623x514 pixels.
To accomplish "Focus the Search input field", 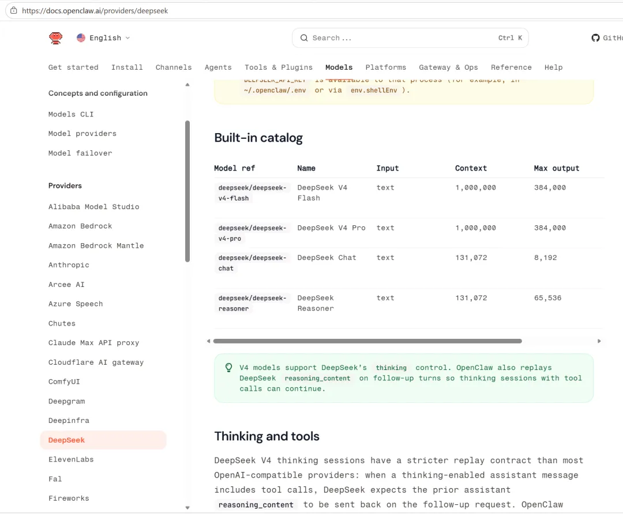I will 410,37.
